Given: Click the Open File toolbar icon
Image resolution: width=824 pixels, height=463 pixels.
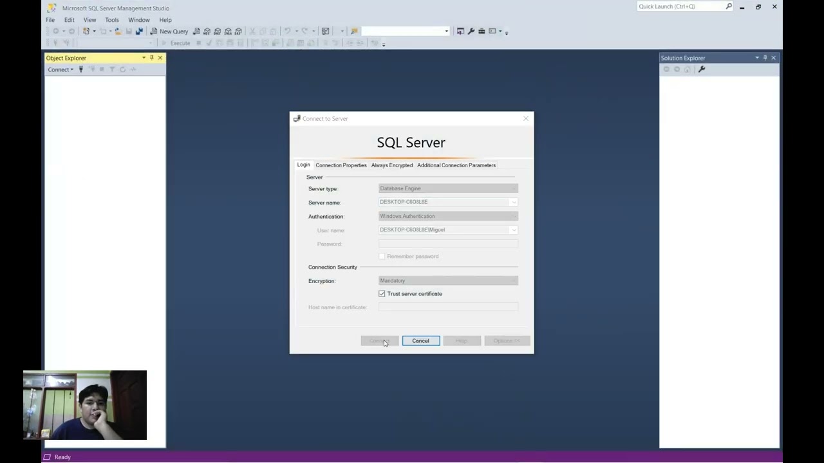Looking at the screenshot, I should click(x=118, y=31).
